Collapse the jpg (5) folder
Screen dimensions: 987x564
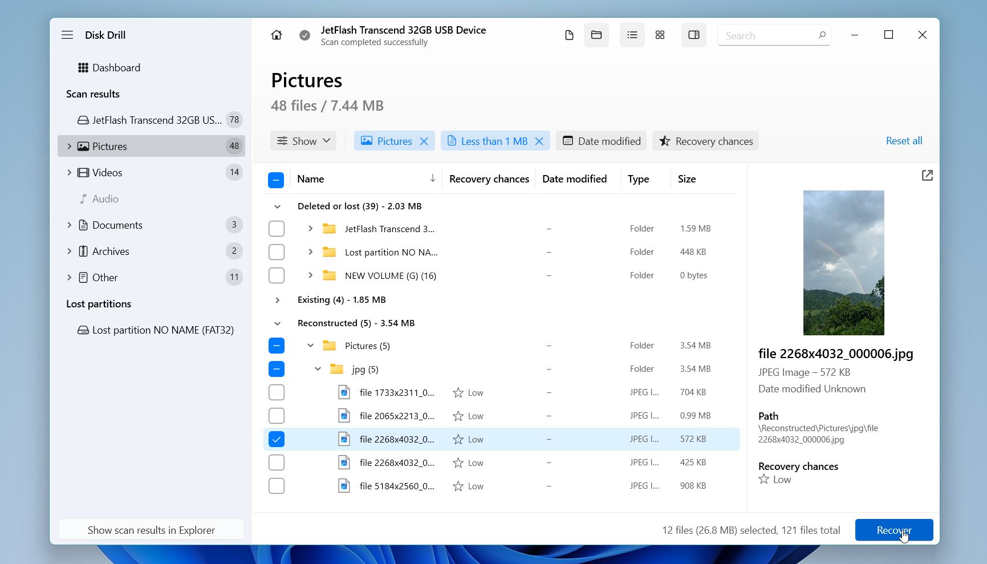[x=318, y=369]
